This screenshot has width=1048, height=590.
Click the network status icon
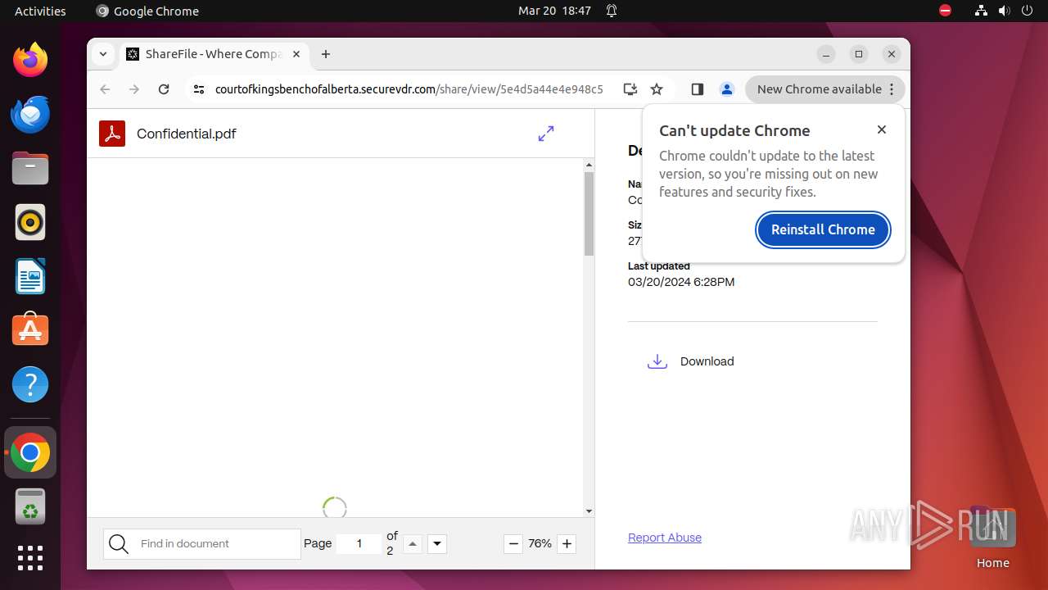click(x=981, y=11)
